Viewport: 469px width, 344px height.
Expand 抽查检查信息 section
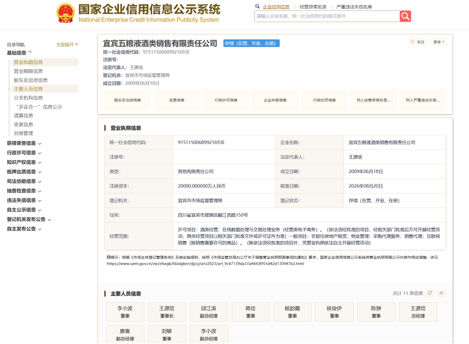coord(24,191)
